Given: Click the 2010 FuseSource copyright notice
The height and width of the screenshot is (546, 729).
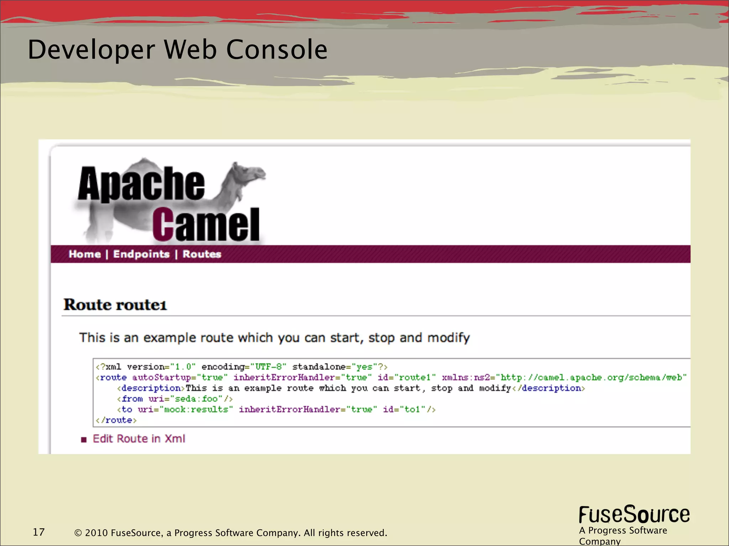Looking at the screenshot, I should [x=231, y=533].
